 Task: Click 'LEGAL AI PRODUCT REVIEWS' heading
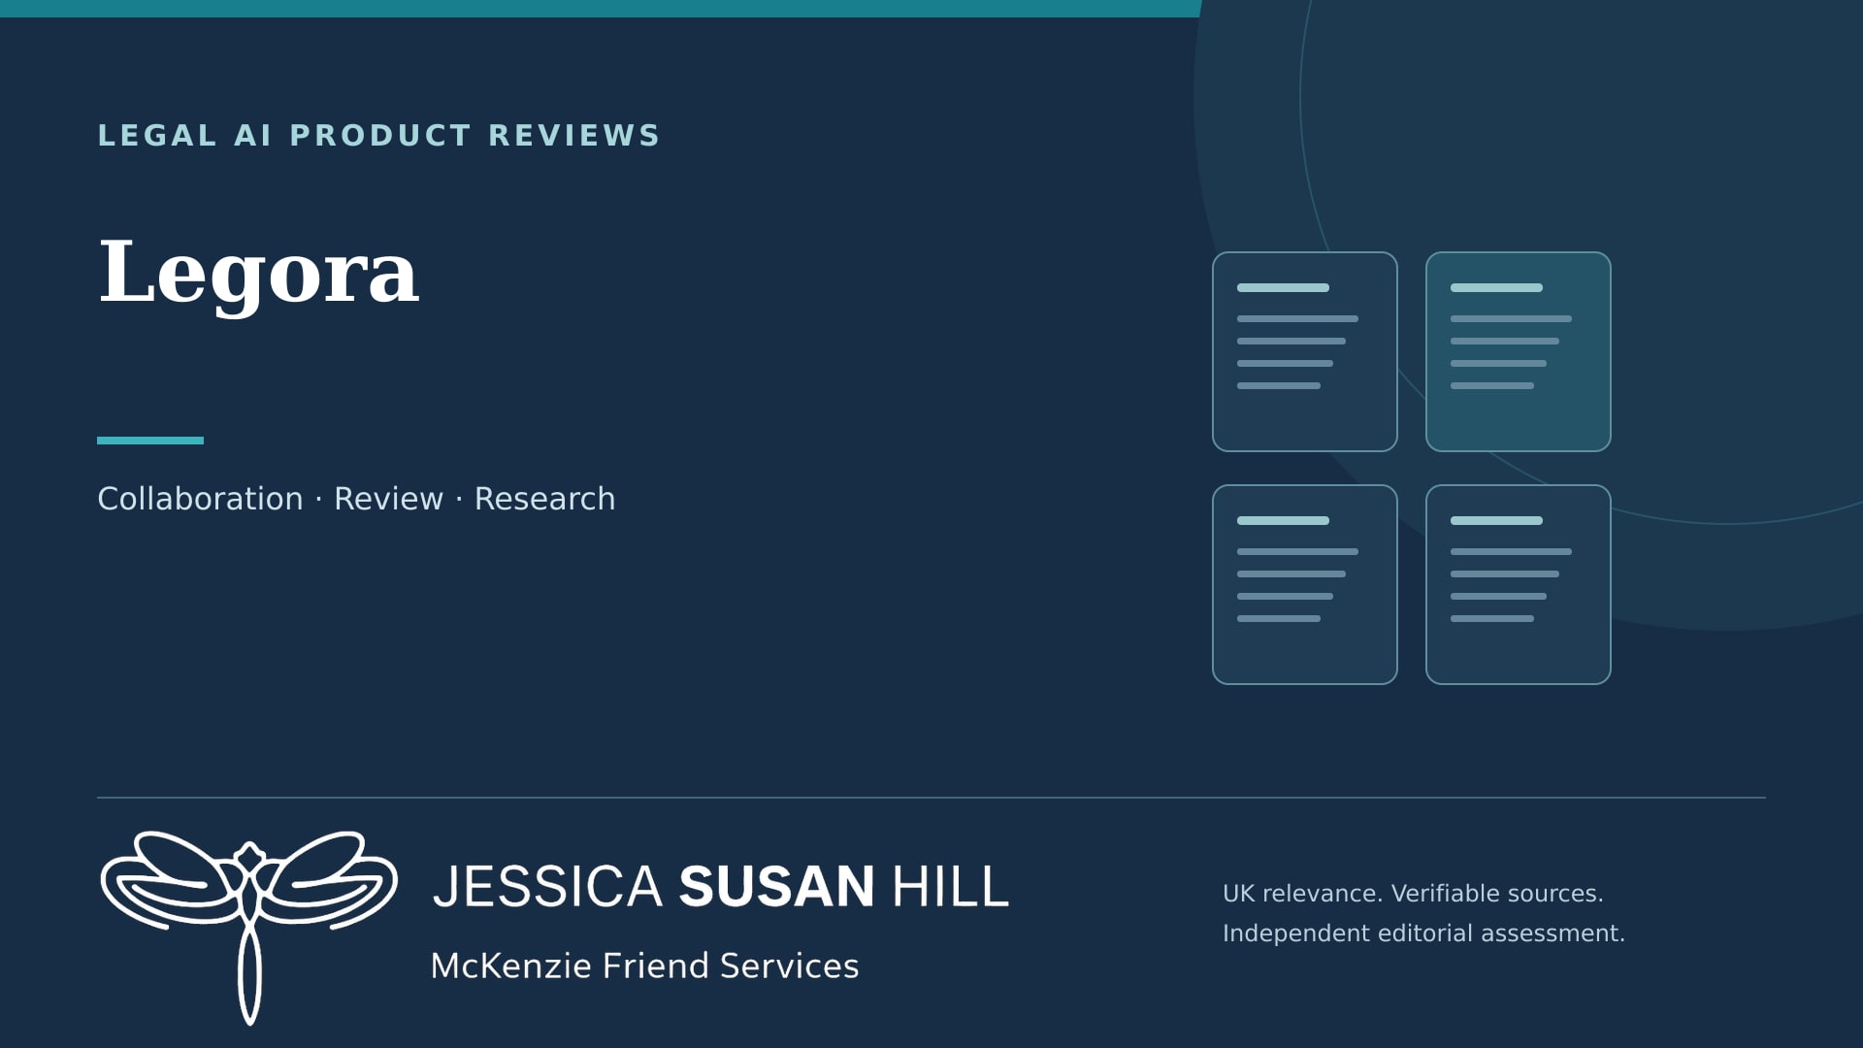(378, 135)
